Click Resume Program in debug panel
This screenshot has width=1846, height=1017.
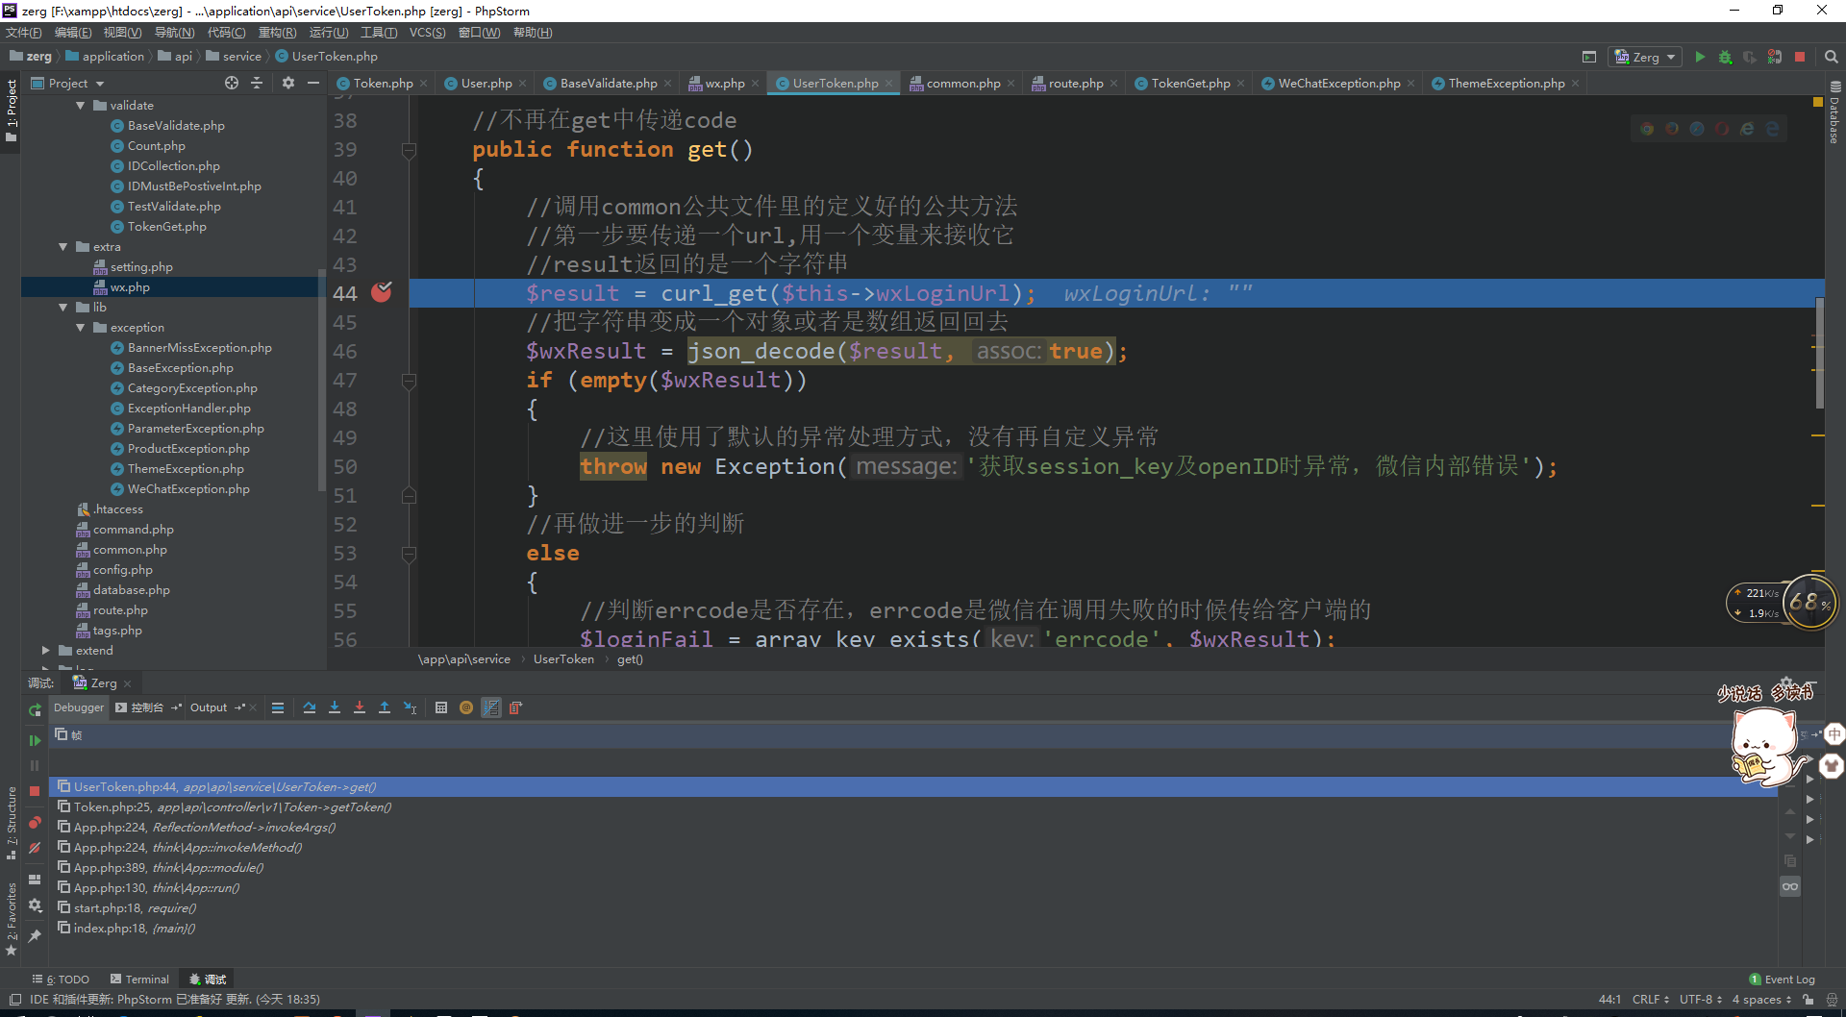pyautogui.click(x=35, y=740)
